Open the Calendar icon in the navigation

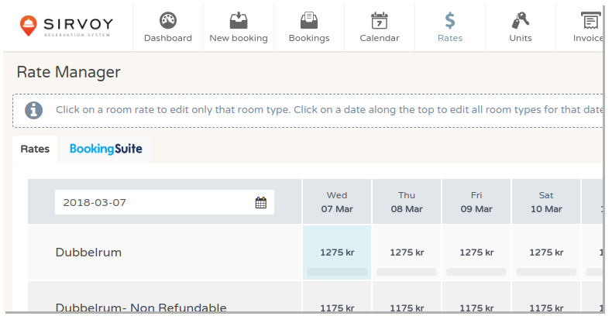click(380, 20)
